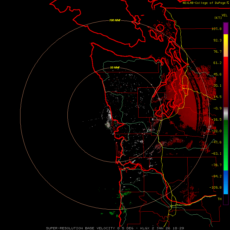Pick the blue segment of the color bar
The height and width of the screenshot is (230, 230).
point(226,182)
